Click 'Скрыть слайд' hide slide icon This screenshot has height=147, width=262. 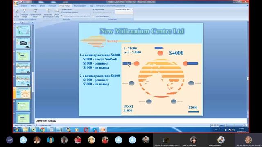click(56, 13)
